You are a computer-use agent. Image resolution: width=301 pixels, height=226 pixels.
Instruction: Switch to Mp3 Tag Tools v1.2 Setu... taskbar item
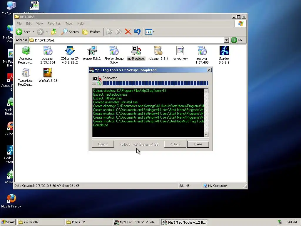(x=136, y=222)
